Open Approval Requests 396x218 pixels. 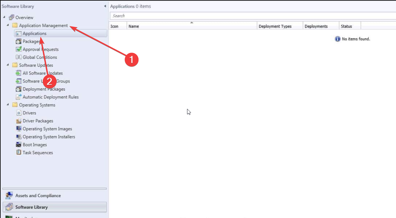(x=40, y=49)
